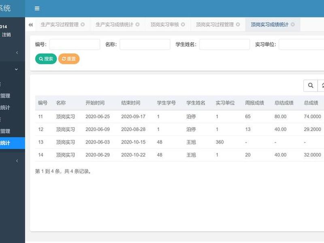This screenshot has height=243, width=324.
Task: Focus the 编号 input field
Action: coord(75,45)
